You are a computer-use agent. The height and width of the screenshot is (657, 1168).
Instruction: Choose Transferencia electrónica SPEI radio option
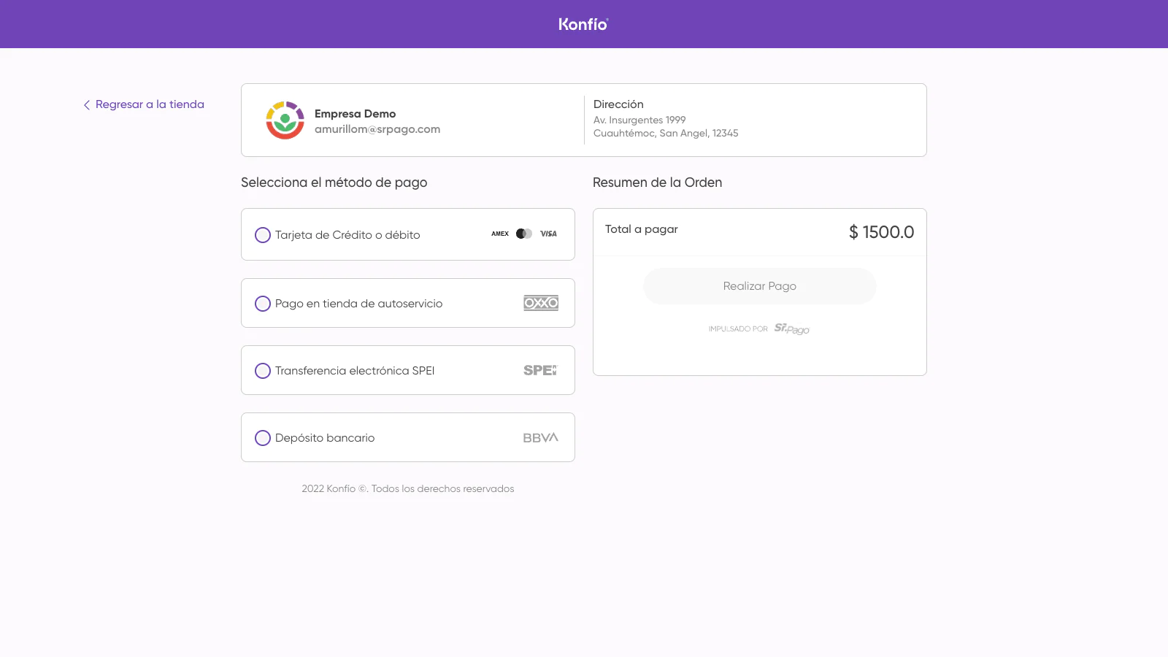click(263, 371)
